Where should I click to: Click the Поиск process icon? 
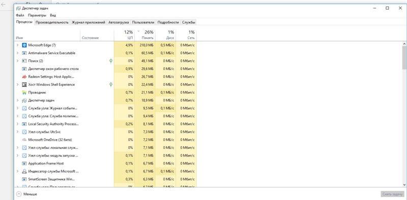24,61
